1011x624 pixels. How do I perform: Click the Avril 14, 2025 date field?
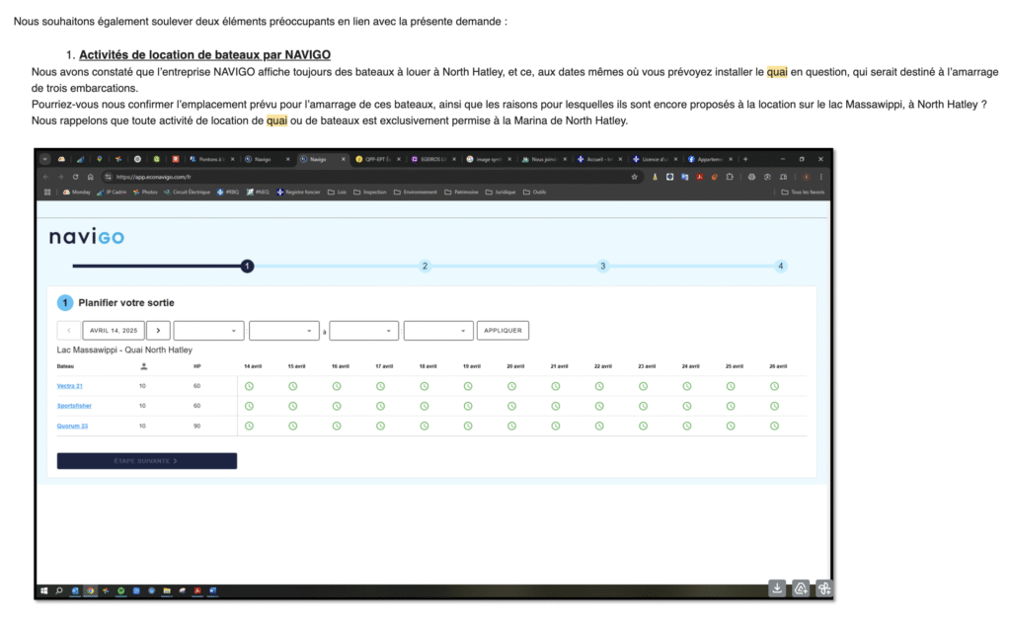[x=114, y=331]
